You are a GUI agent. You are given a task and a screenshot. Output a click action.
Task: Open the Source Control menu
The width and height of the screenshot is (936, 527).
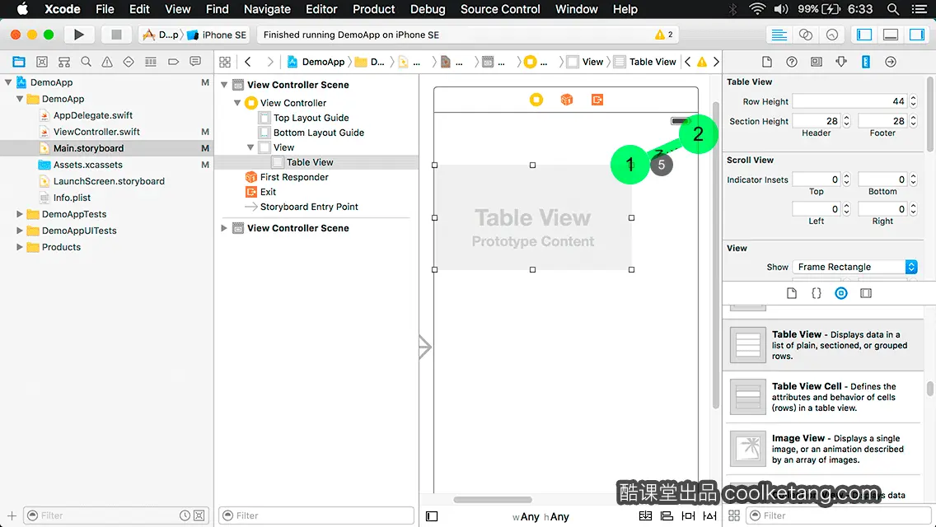click(500, 9)
